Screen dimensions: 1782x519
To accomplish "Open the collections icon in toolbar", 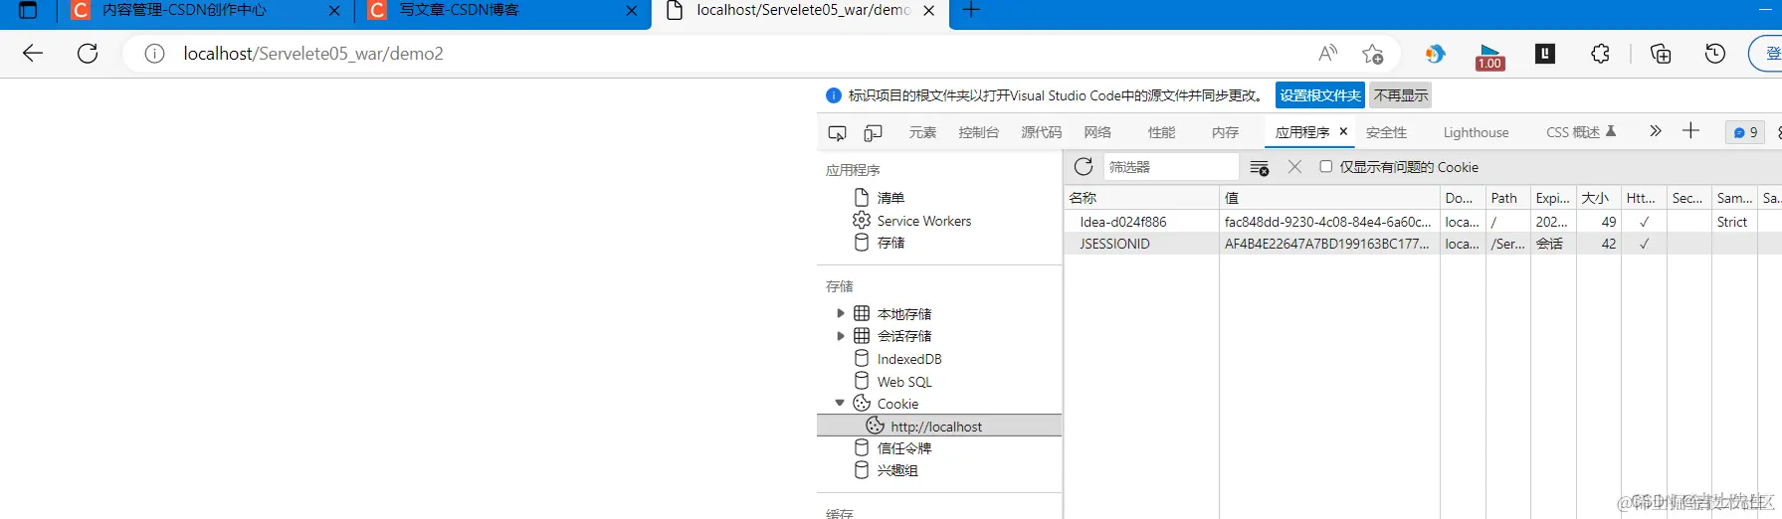I will tap(1661, 54).
